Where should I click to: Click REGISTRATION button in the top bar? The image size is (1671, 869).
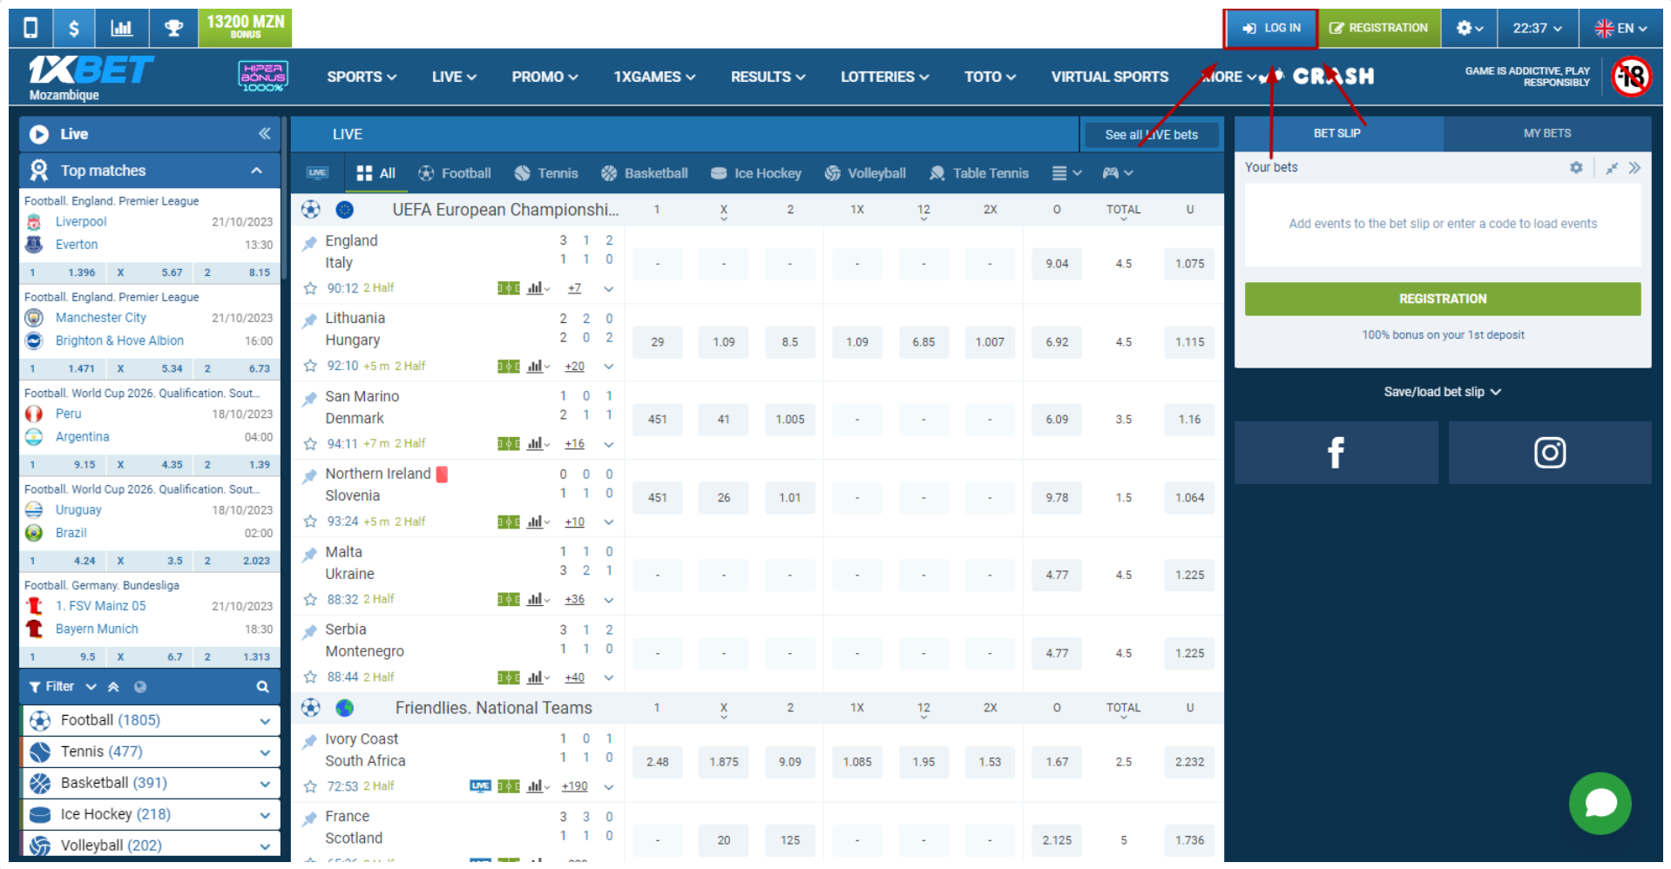[1378, 28]
